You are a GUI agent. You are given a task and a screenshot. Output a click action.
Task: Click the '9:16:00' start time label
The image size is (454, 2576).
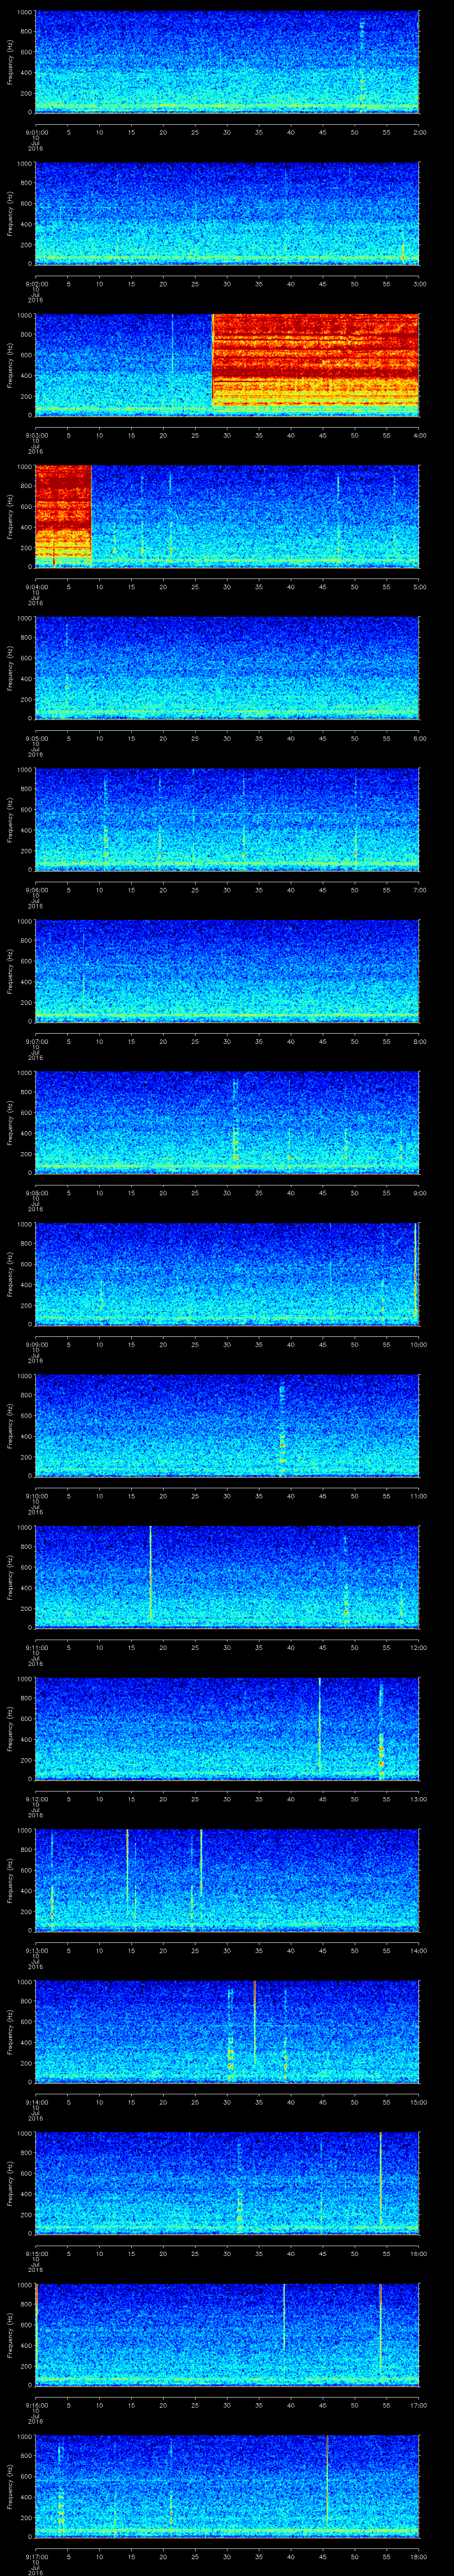[36, 2405]
